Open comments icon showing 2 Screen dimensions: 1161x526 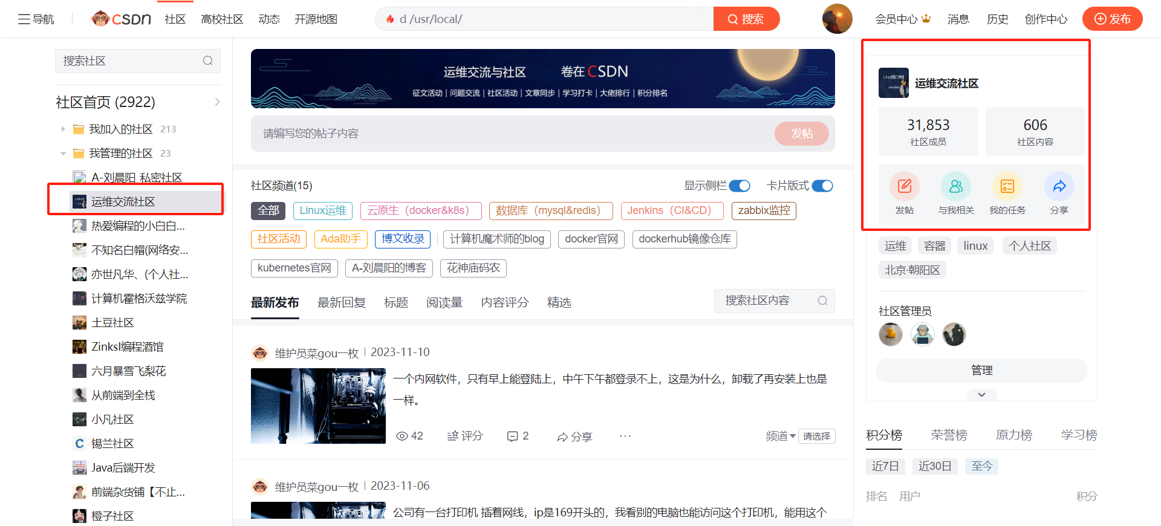coord(513,436)
